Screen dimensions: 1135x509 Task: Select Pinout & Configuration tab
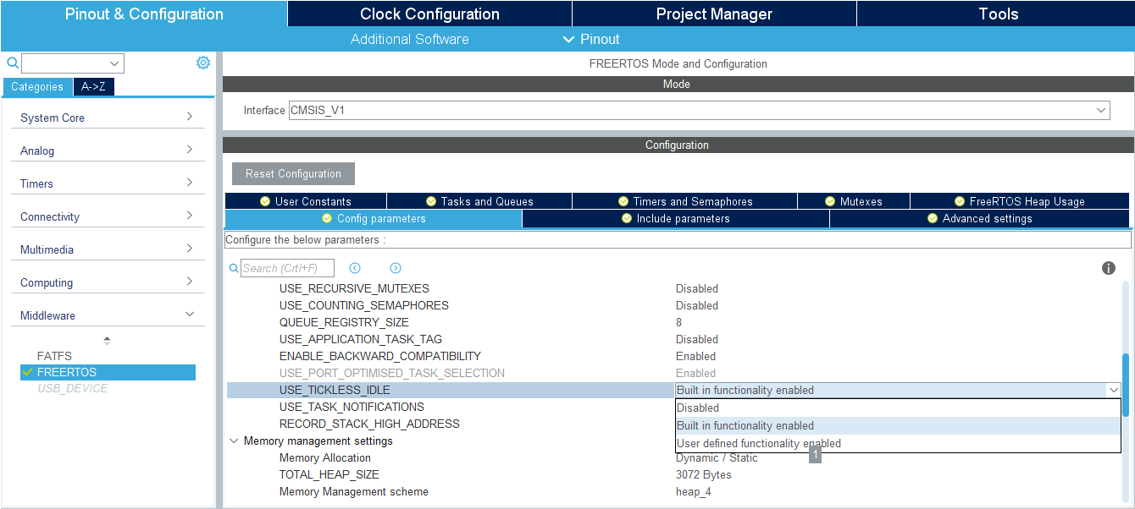click(144, 14)
